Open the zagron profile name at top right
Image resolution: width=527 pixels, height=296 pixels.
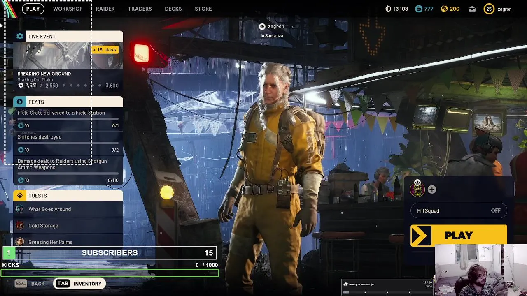505,9
